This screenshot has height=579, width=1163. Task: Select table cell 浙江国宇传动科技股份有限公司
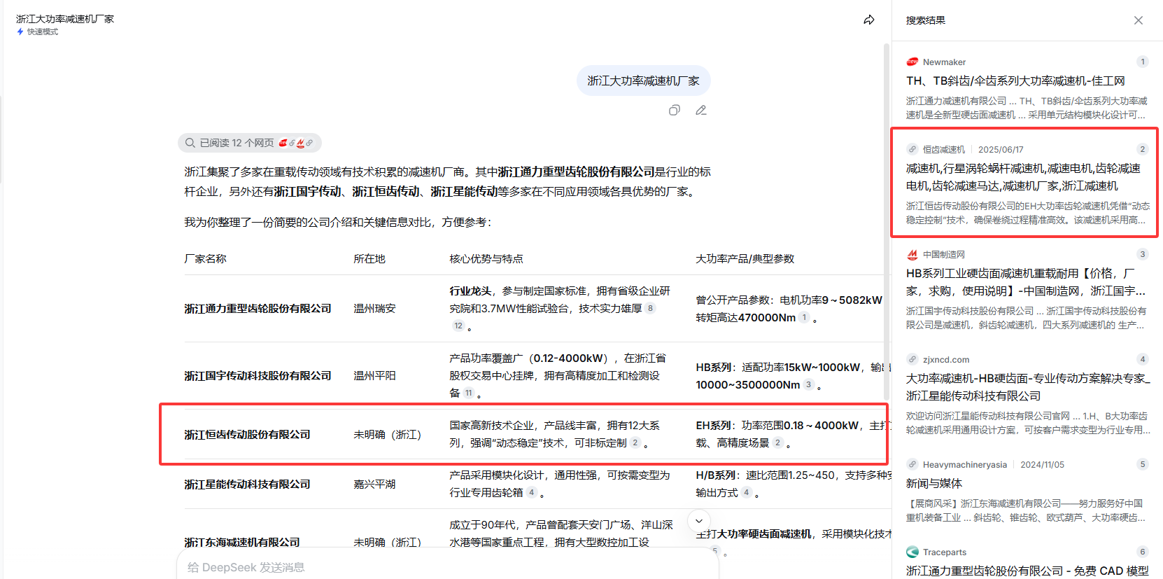click(258, 376)
